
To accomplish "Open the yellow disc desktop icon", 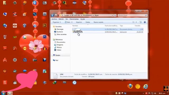I will tap(25, 48).
